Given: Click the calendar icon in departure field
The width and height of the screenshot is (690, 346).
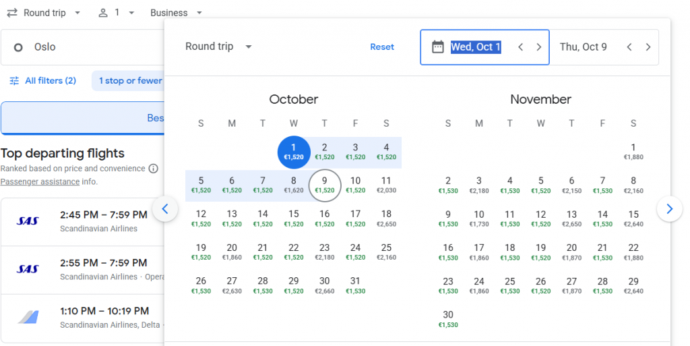Looking at the screenshot, I should tap(438, 47).
